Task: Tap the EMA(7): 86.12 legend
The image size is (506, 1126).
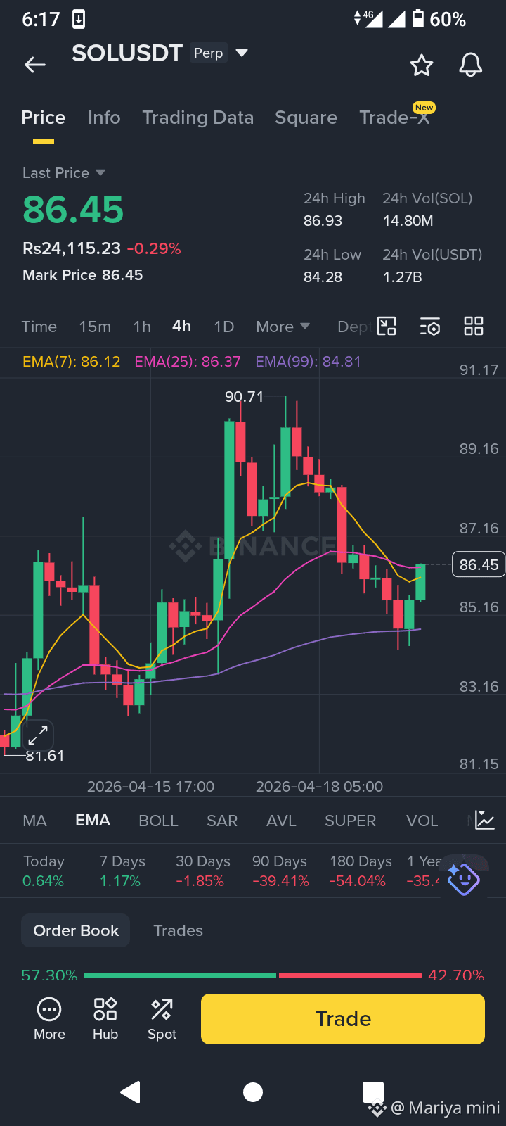Action: pos(72,362)
